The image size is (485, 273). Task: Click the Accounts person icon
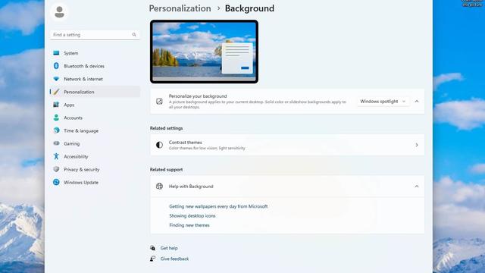click(x=56, y=118)
